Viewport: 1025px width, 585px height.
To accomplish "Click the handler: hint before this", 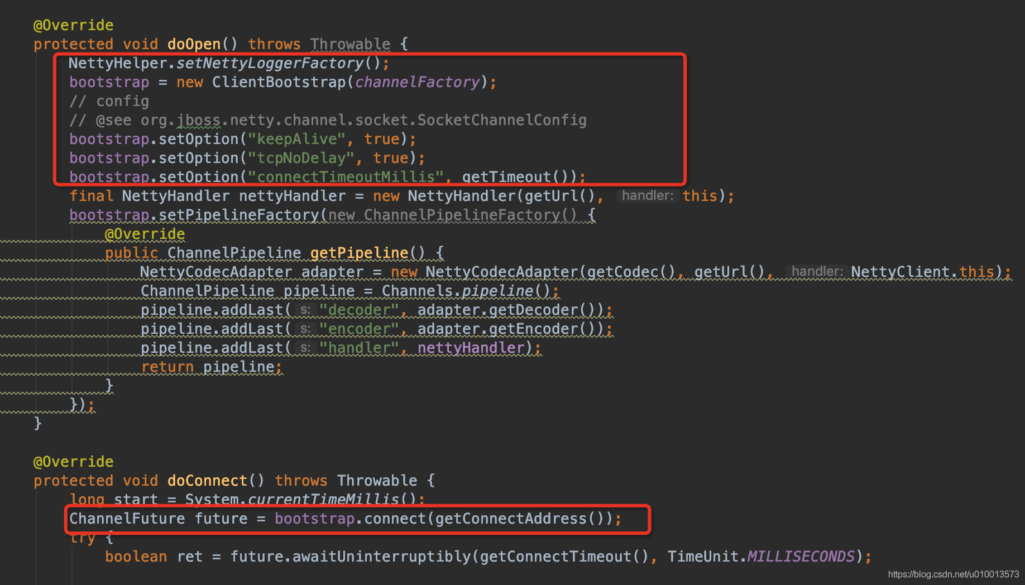I will tap(648, 196).
